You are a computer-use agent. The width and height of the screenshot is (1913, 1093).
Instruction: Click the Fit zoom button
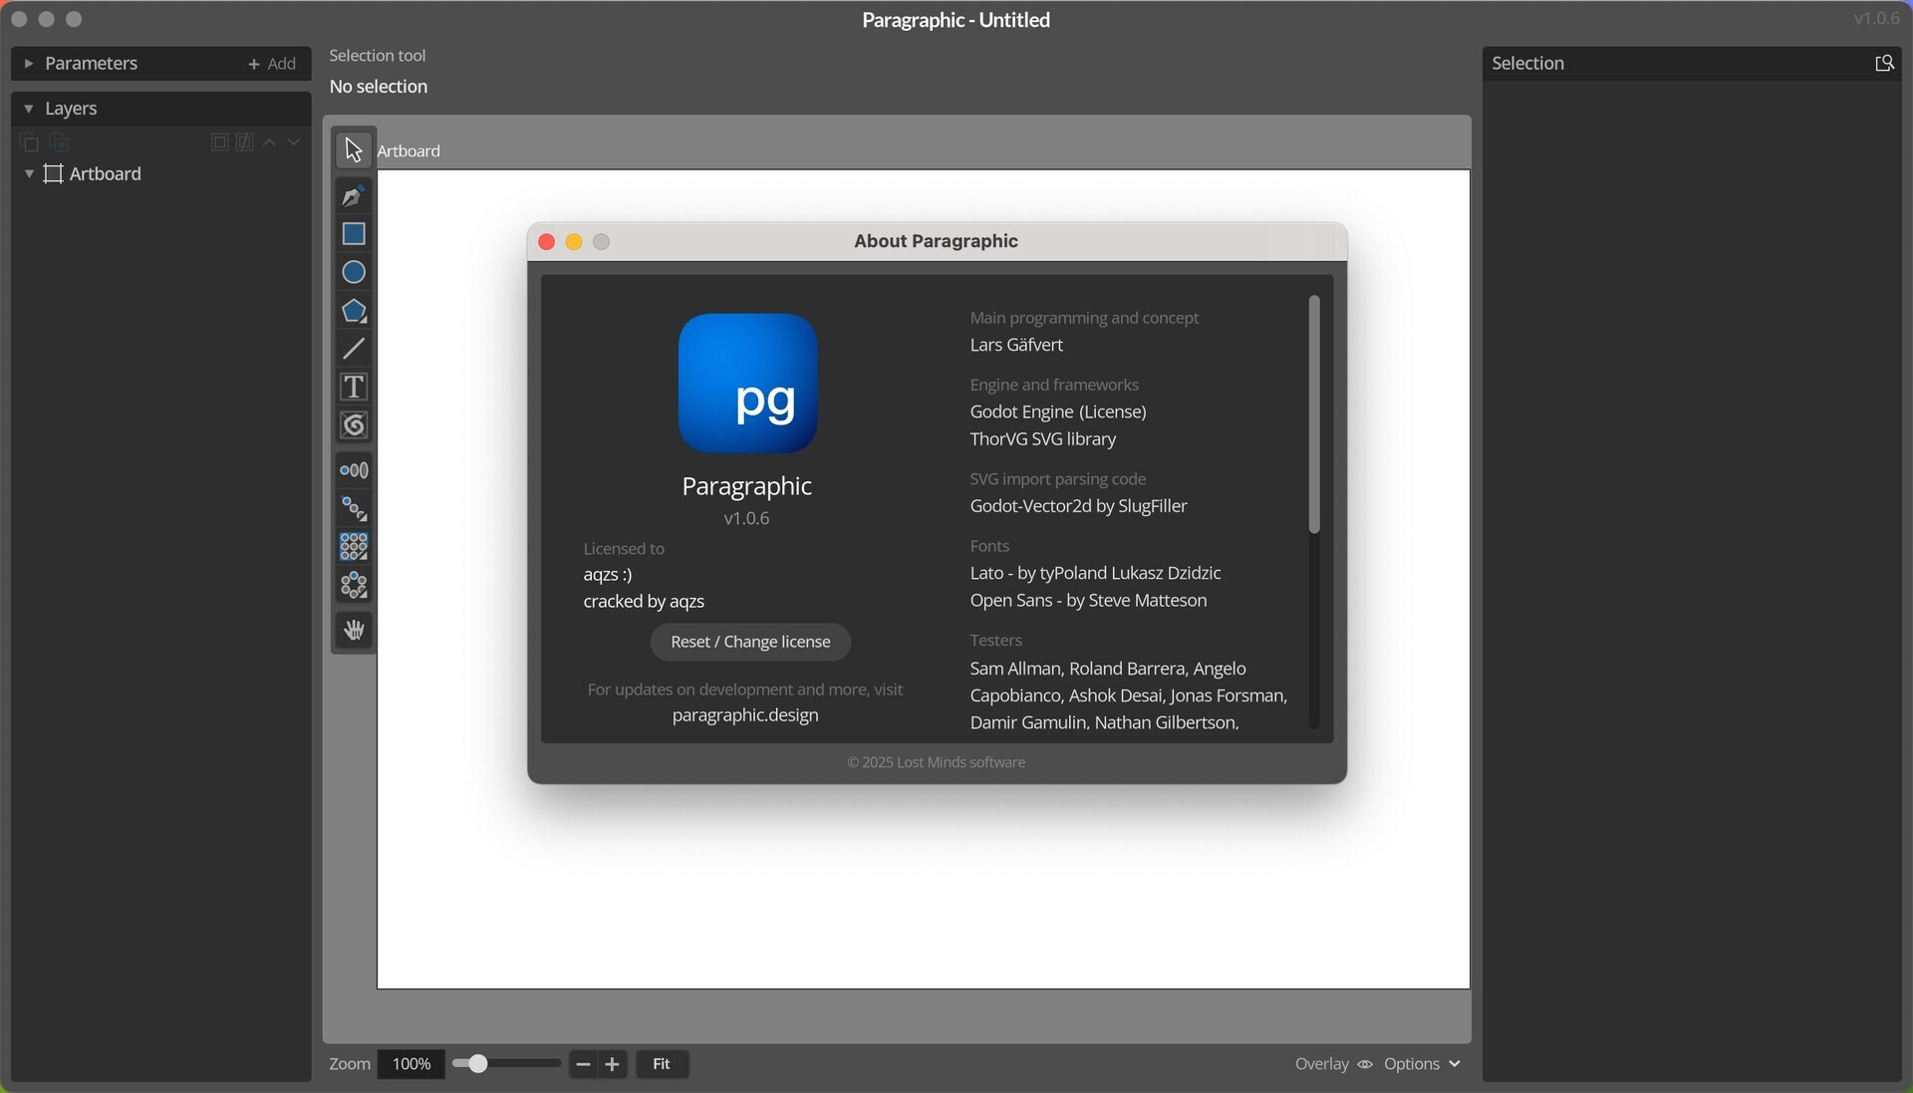(x=663, y=1065)
